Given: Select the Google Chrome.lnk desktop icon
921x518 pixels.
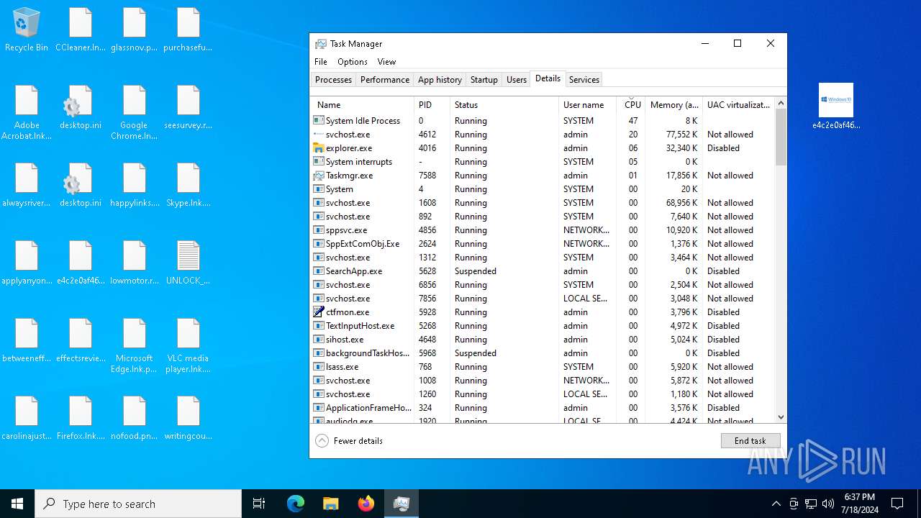Looking at the screenshot, I should (x=135, y=113).
